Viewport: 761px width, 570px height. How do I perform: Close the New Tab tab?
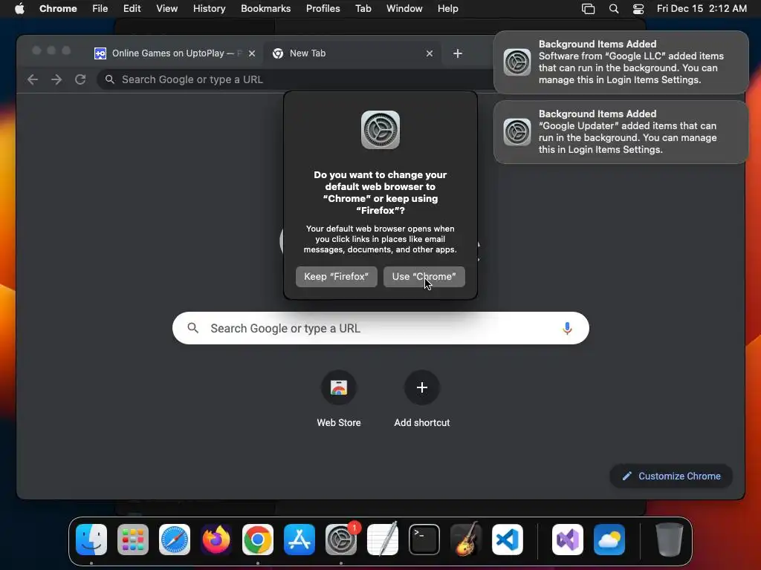[429, 53]
